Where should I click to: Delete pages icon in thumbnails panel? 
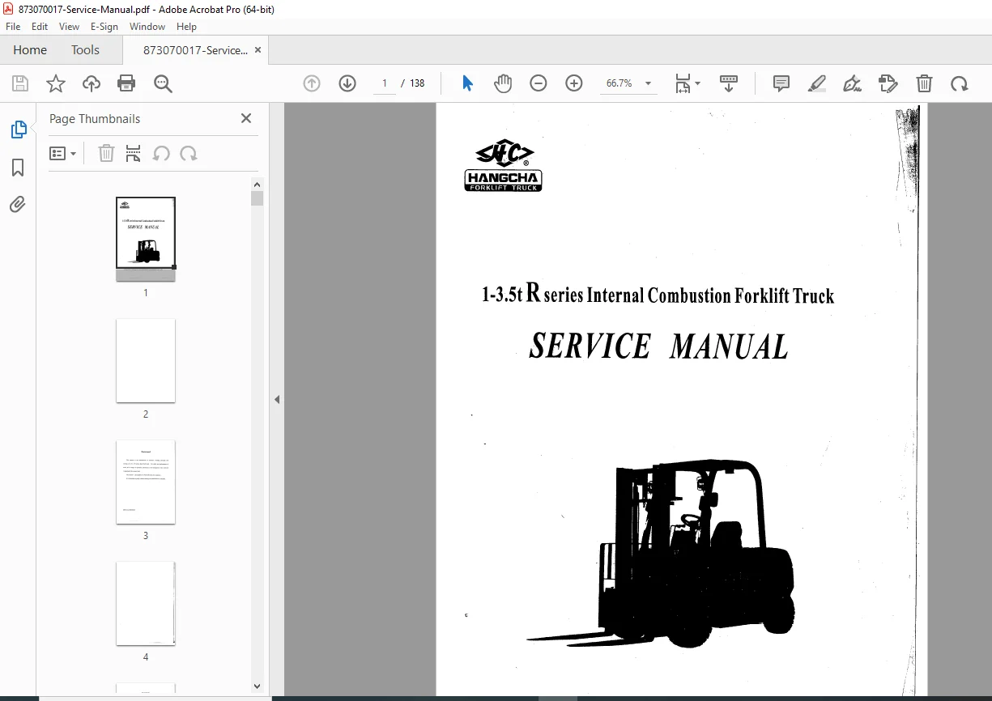point(106,154)
